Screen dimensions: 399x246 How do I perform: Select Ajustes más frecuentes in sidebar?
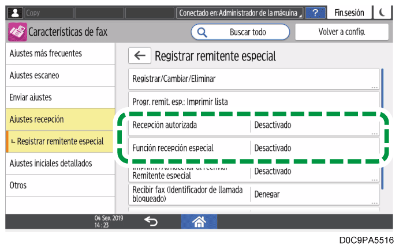click(58, 54)
